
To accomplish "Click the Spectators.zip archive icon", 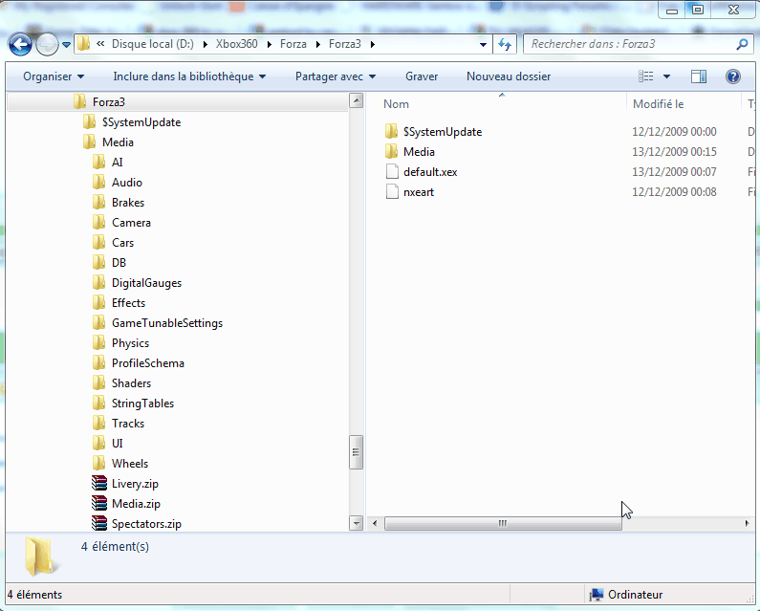I will click(98, 524).
